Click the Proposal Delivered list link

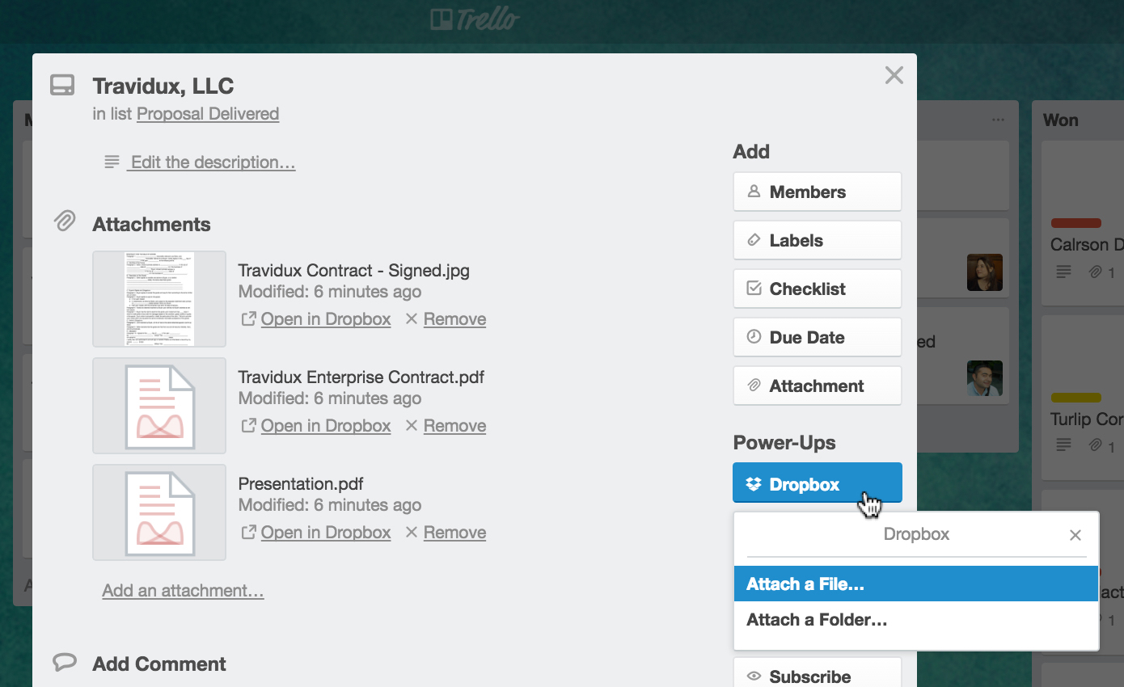click(x=208, y=114)
